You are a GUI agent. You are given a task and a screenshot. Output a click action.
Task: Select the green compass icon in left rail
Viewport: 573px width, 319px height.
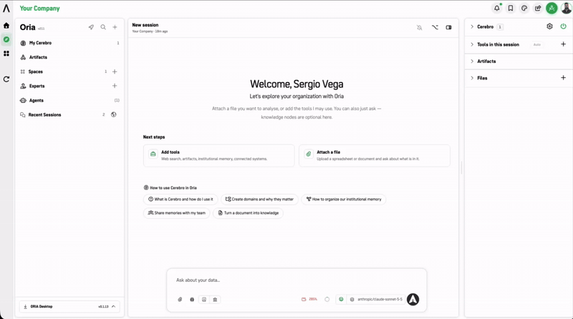point(6,39)
